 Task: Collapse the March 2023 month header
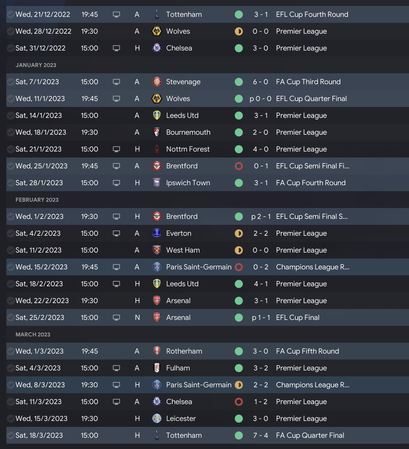coord(33,334)
